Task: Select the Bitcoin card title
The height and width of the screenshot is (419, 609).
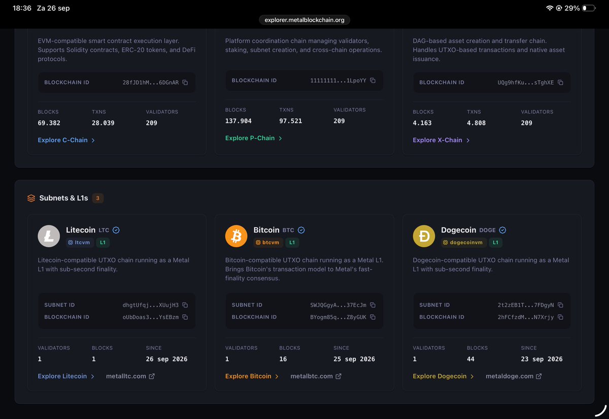Action: [266, 230]
